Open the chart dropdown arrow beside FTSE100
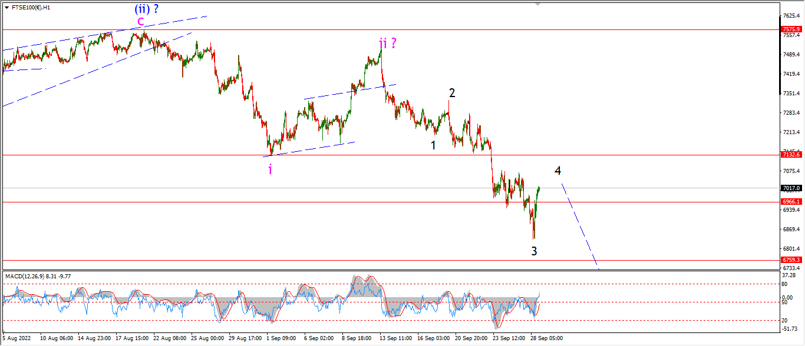The height and width of the screenshot is (346, 805). (6, 8)
